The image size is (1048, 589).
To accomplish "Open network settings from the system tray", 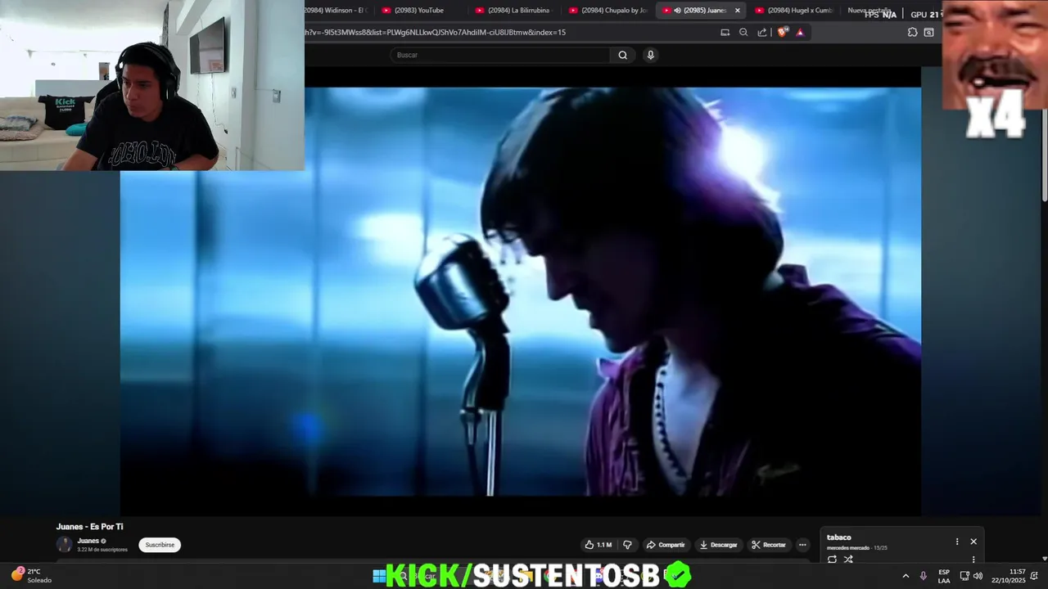I will [964, 576].
